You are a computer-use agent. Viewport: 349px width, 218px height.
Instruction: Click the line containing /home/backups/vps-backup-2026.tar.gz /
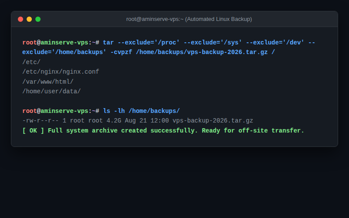(x=149, y=52)
